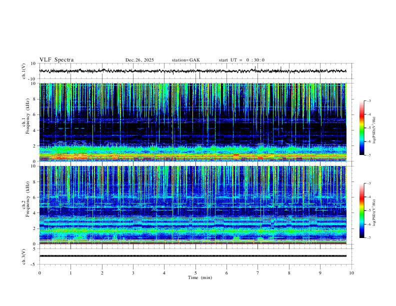Click the ch.2 PSD color bar

coord(362,210)
